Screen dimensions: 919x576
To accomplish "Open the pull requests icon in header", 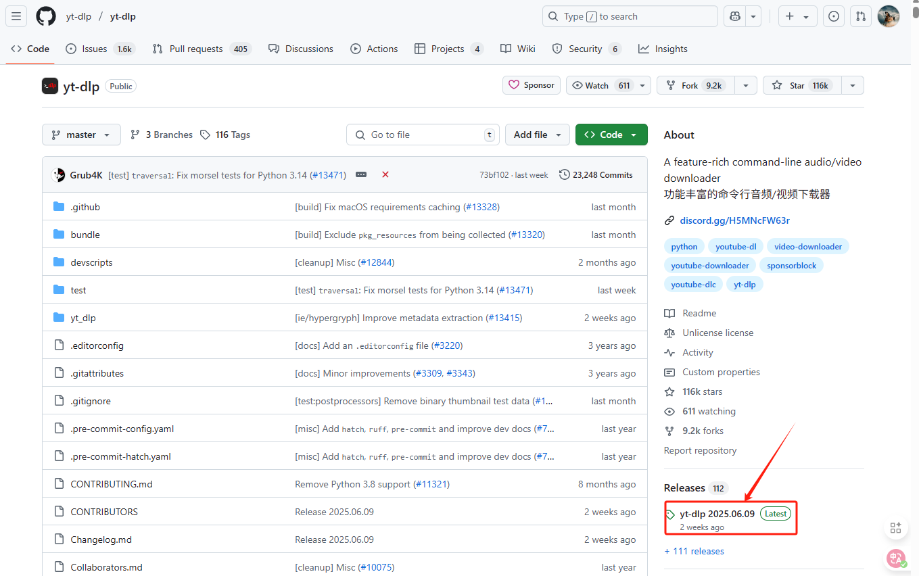I will [861, 16].
